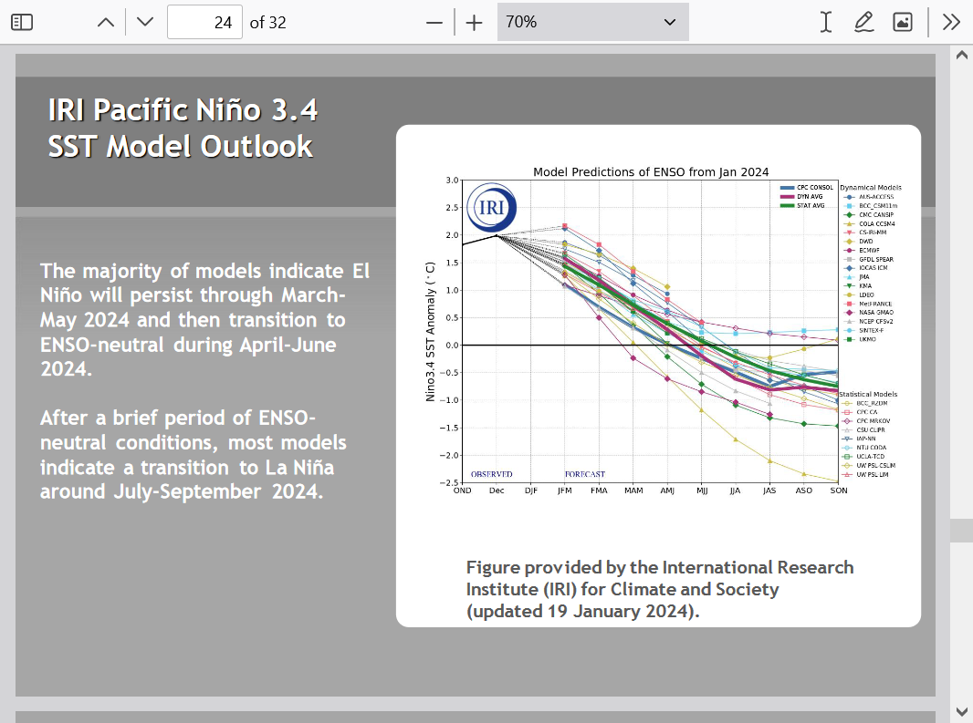Screen dimensions: 973x723
Task: Click the ECMWF legend entry
Action: [x=862, y=251]
